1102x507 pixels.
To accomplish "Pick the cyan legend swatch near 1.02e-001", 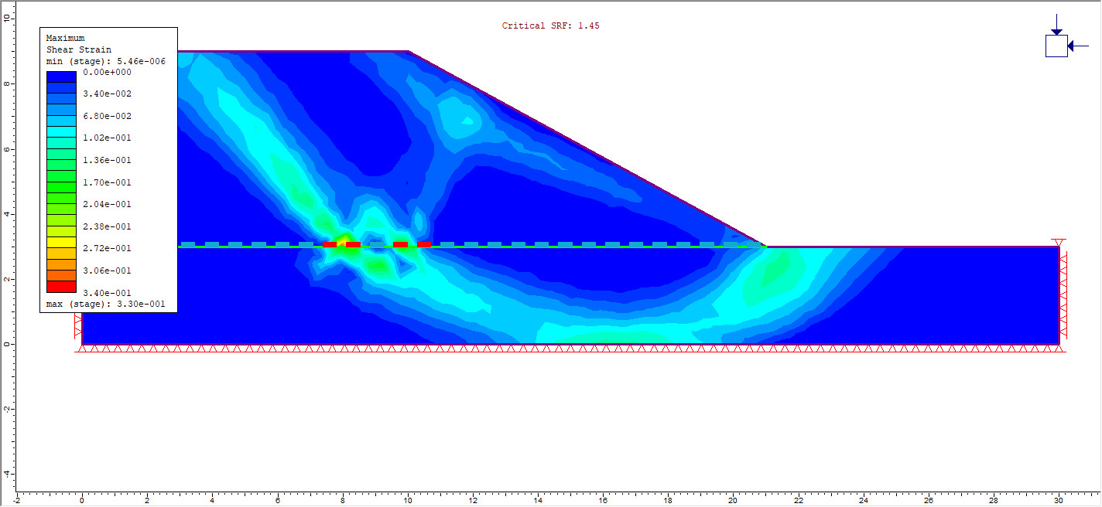I will pos(61,132).
